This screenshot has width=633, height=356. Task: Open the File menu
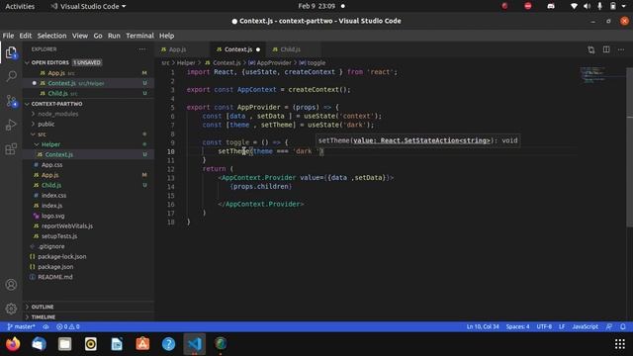[x=8, y=36]
